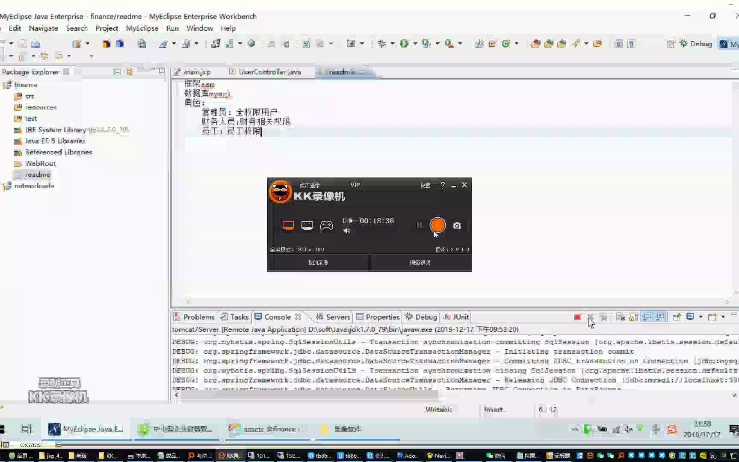The image size is (739, 462).
Task: Pause the ongoing recording in KK录像机
Action: (x=419, y=225)
